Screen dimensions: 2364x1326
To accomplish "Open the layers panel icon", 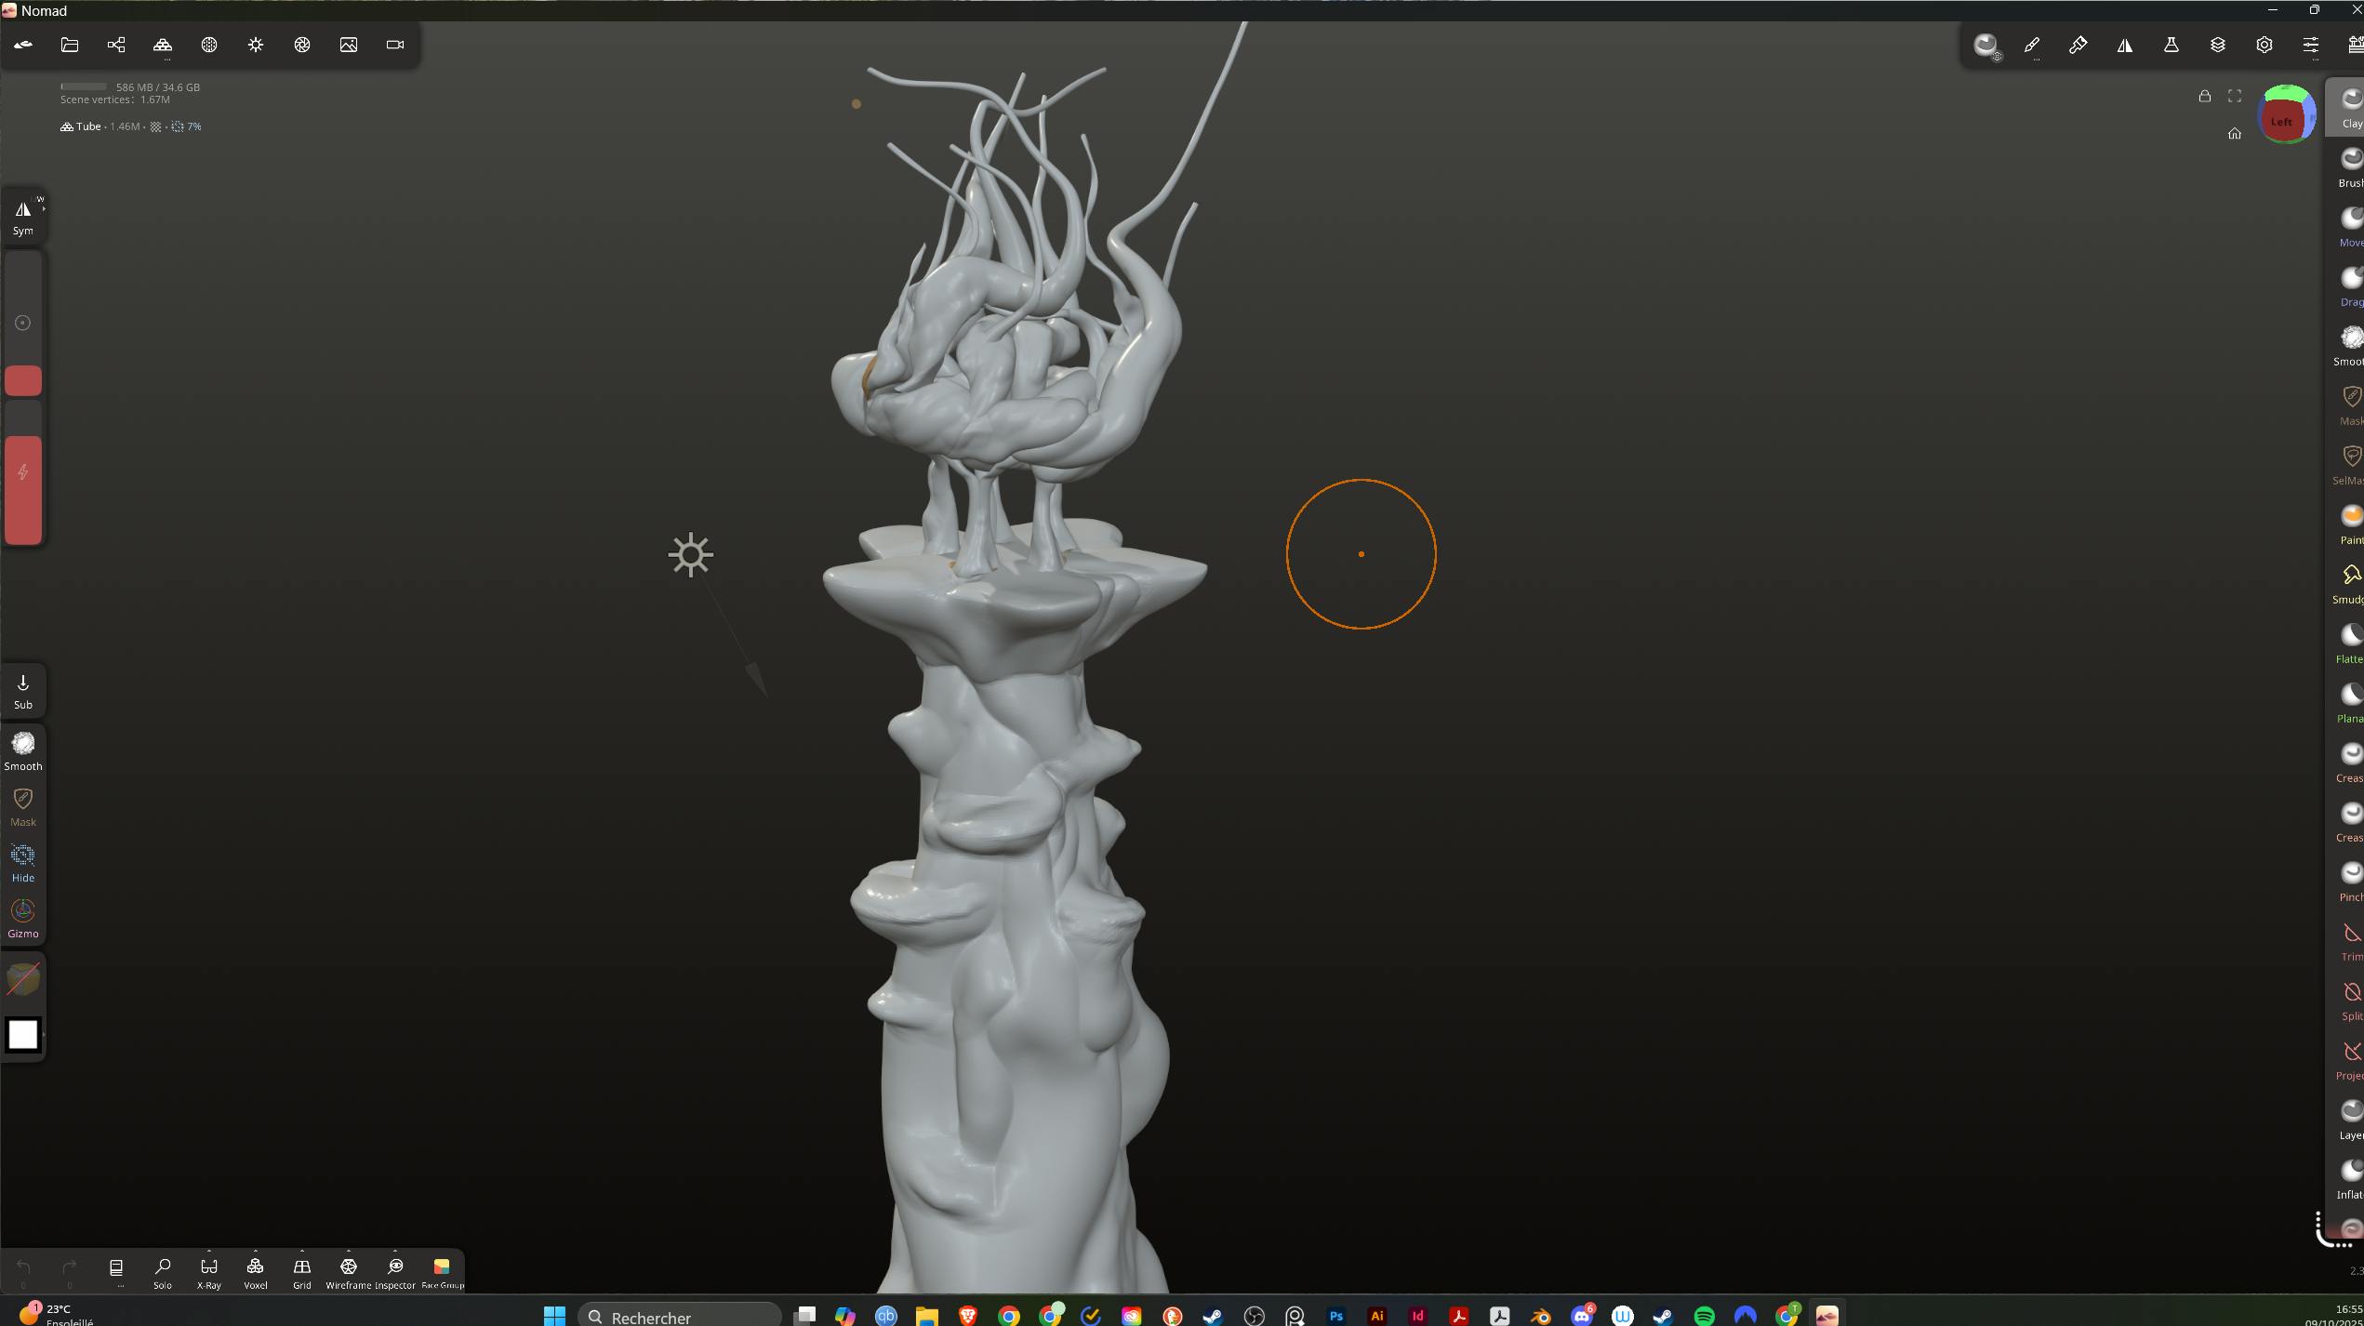I will pos(2218,45).
